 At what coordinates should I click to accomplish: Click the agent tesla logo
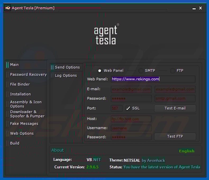[x=106, y=34]
